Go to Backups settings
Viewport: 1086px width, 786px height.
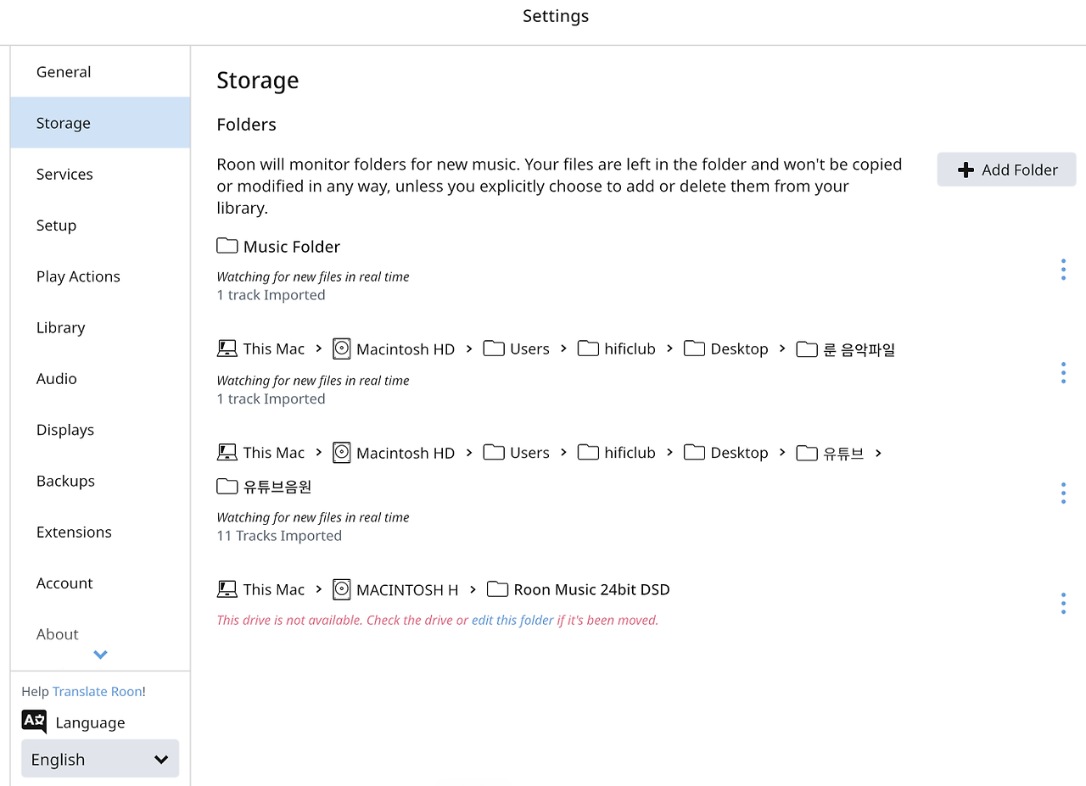100,481
